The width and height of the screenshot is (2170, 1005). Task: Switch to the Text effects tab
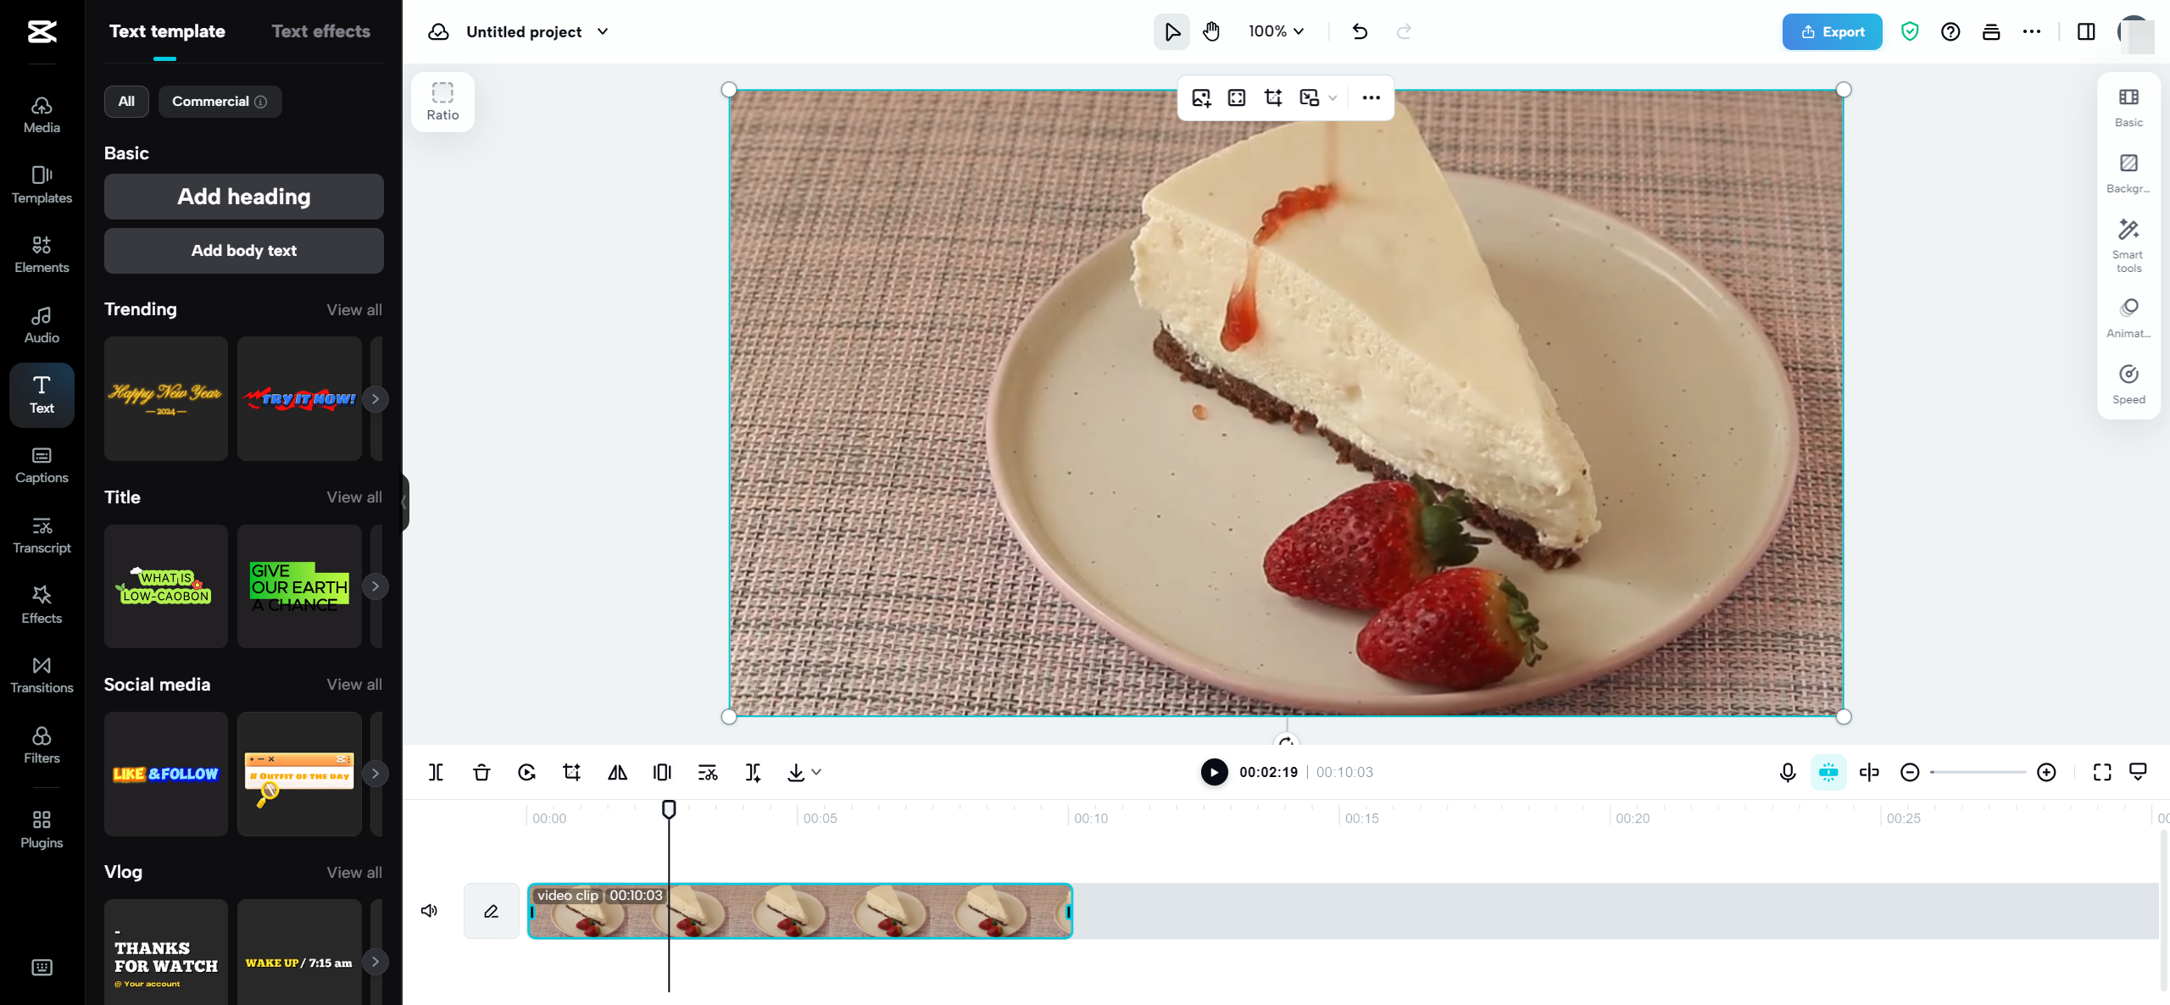(x=320, y=31)
